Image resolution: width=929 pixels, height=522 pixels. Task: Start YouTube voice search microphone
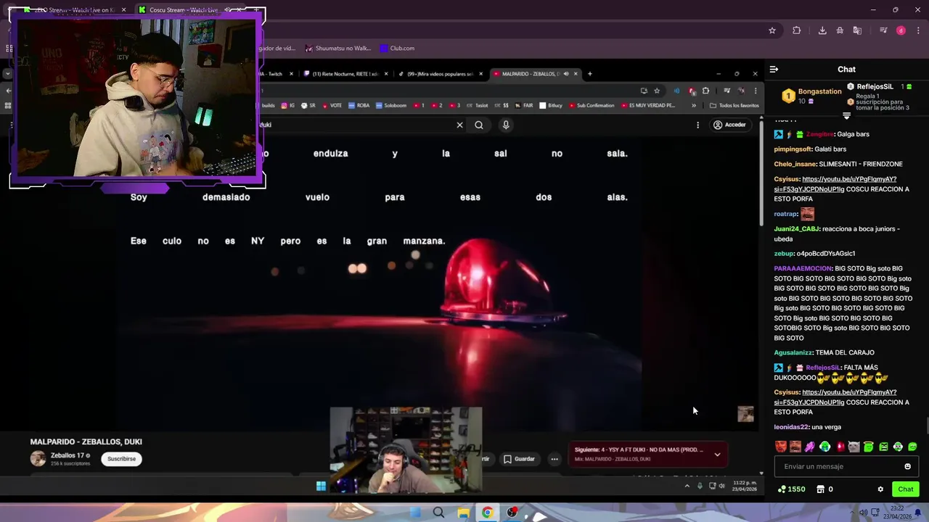506,125
